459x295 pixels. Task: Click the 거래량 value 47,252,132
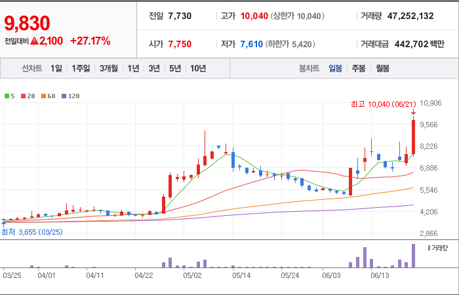click(410, 16)
